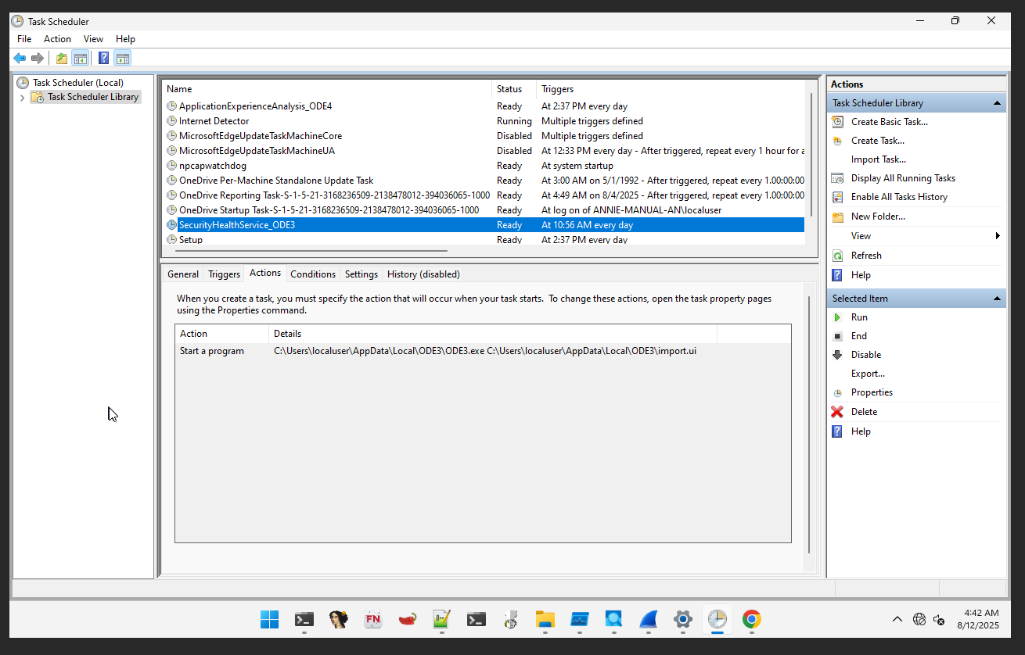This screenshot has height=655, width=1025.
Task: Switch to the Triggers tab
Action: pos(224,274)
